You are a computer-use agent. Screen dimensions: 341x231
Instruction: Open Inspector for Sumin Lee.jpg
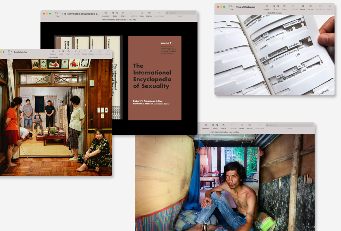(x=53, y=51)
